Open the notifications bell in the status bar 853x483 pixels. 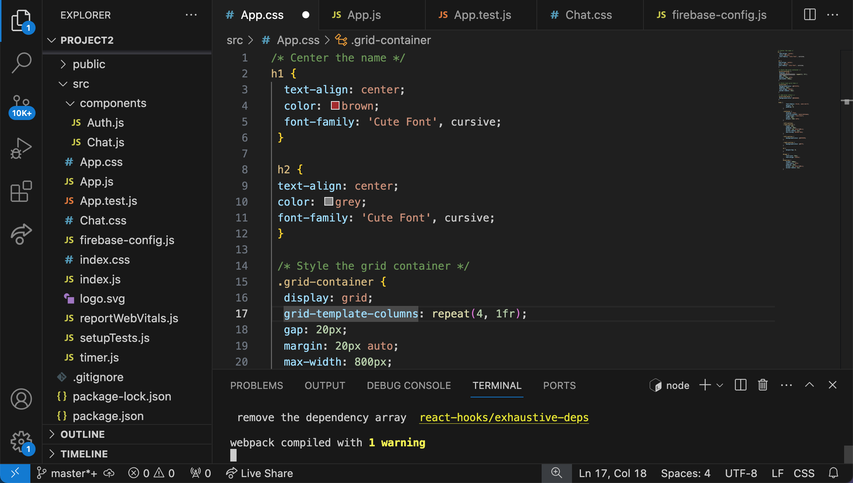click(833, 473)
